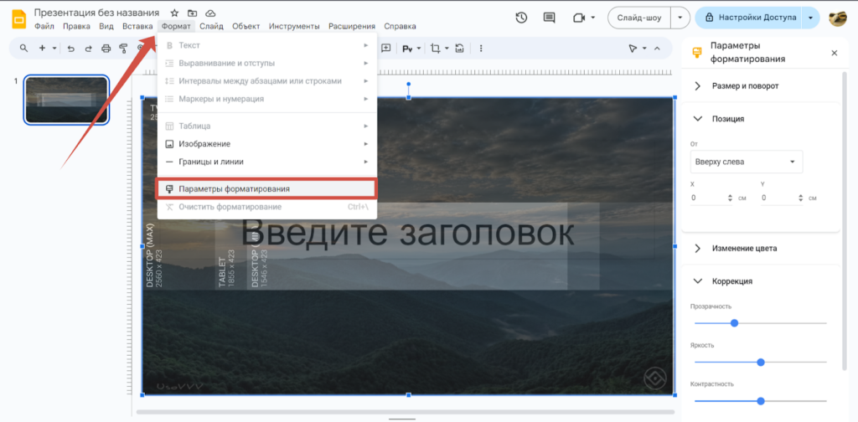This screenshot has width=858, height=422.
Task: Click the search magnifier in toolbar
Action: [23, 48]
